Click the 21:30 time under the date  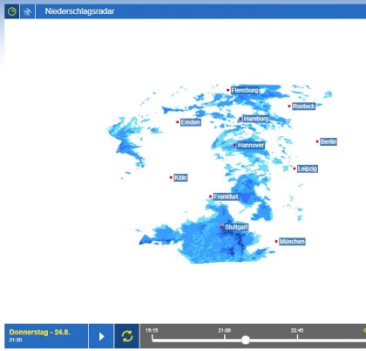[15, 340]
